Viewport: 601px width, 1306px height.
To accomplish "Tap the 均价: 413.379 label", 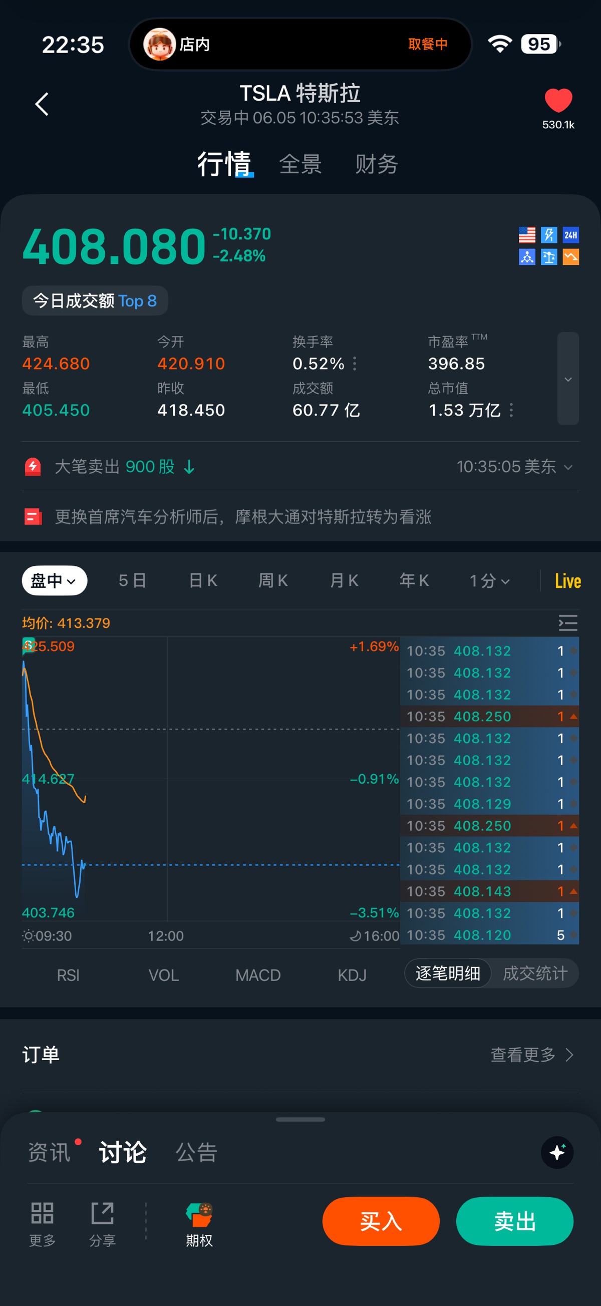I will pos(66,623).
